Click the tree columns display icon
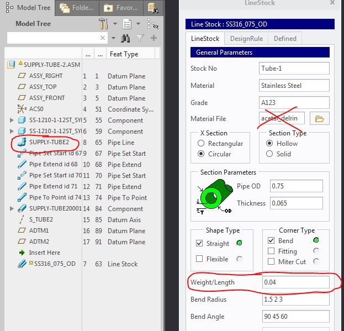The width and height of the screenshot is (344, 331). (127, 24)
